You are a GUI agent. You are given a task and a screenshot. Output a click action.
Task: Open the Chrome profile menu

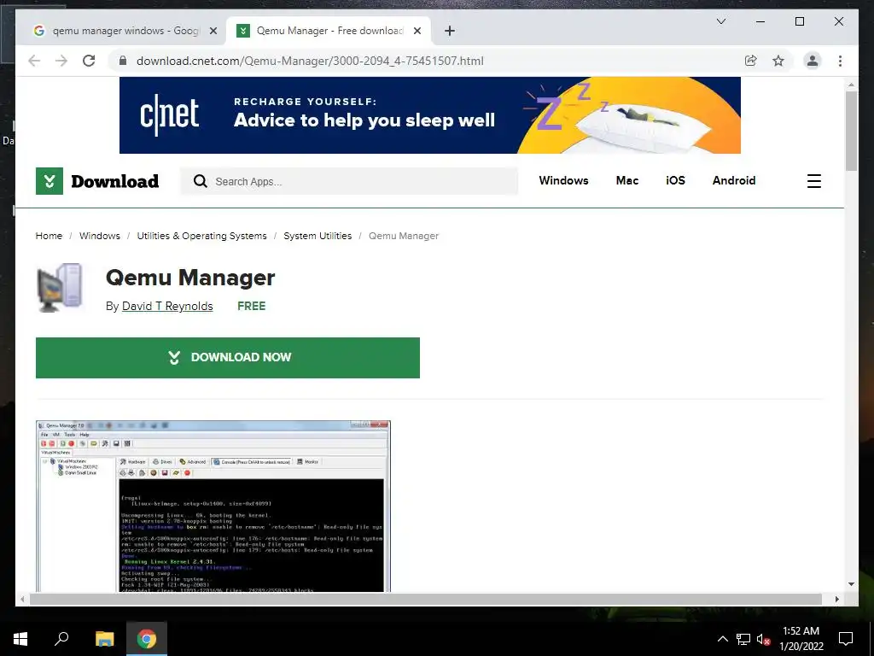pos(813,61)
